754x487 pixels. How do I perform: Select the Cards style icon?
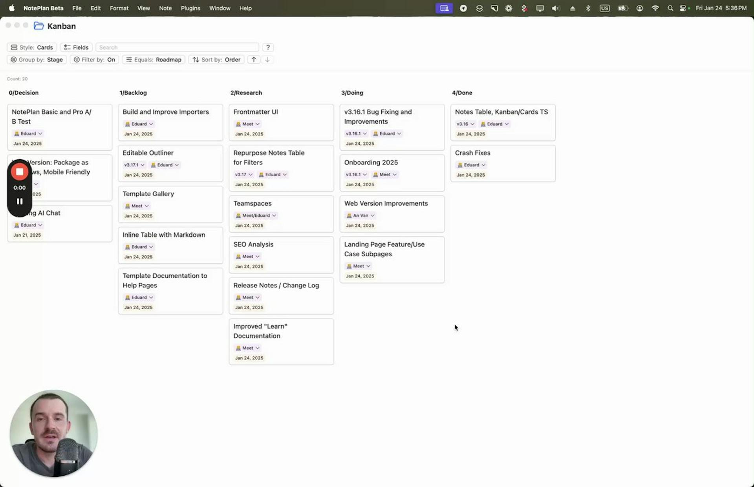pyautogui.click(x=14, y=47)
